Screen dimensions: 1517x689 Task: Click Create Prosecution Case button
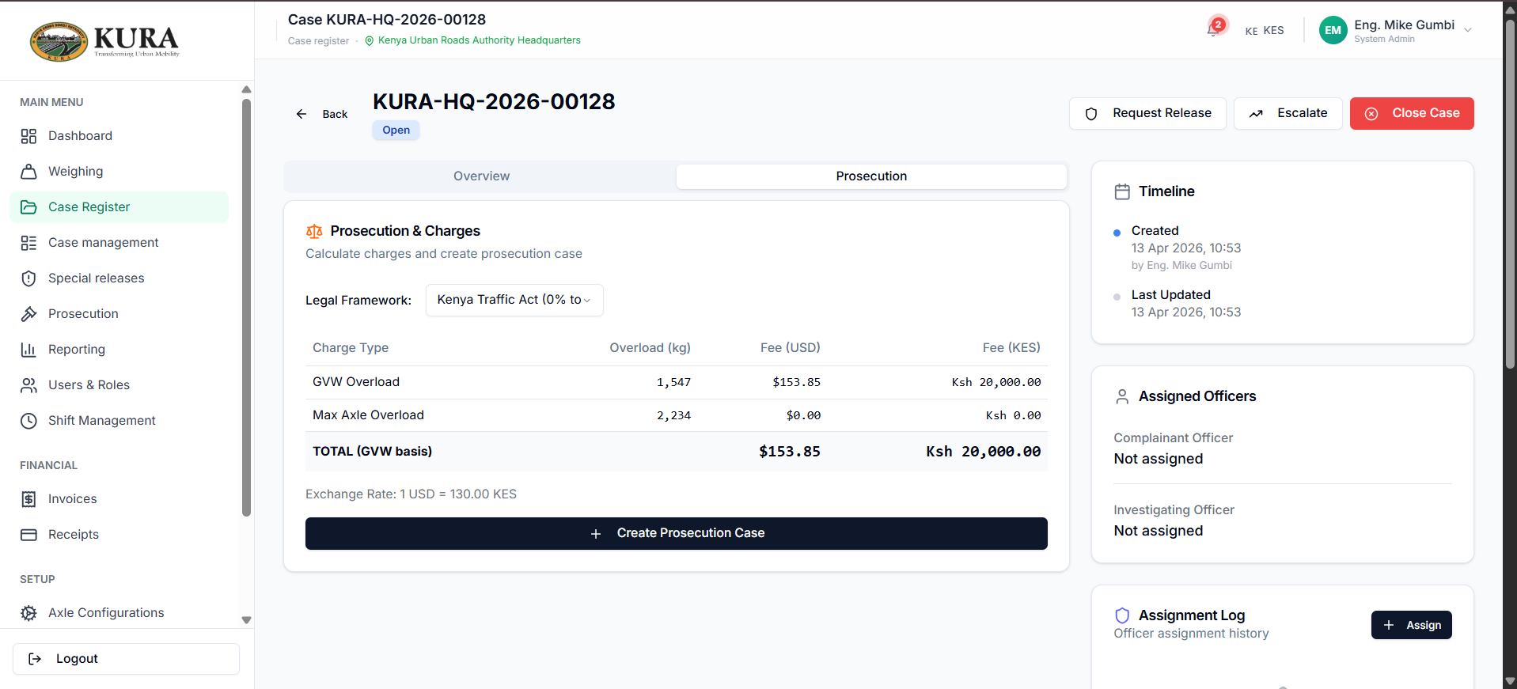pyautogui.click(x=677, y=533)
